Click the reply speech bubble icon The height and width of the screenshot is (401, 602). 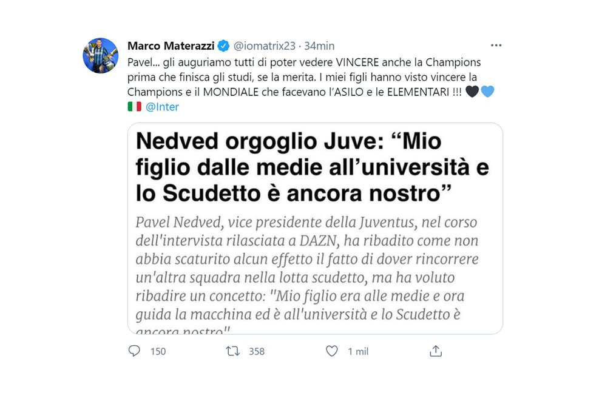click(134, 351)
